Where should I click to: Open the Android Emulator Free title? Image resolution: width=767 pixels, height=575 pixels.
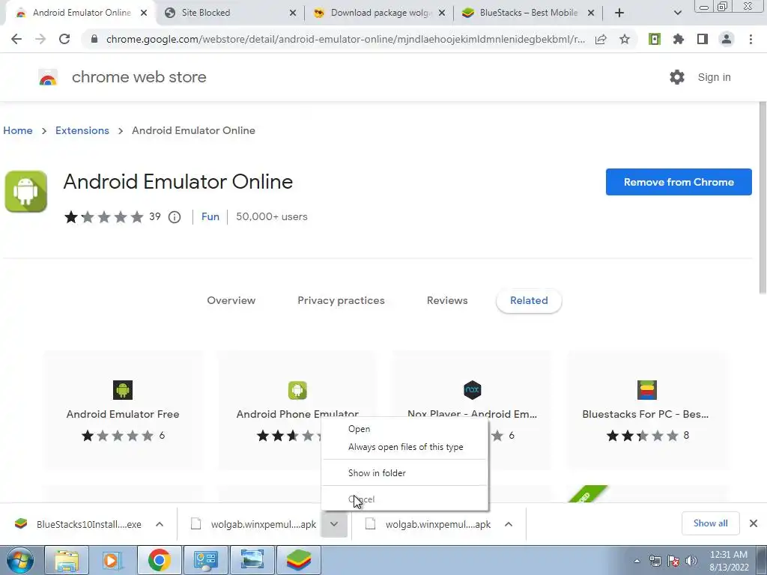(123, 414)
